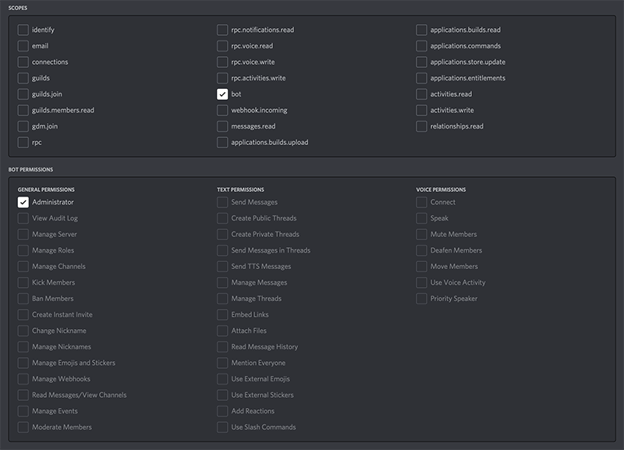Uncheck the Administrator permission
This screenshot has height=450, width=624.
click(x=23, y=203)
